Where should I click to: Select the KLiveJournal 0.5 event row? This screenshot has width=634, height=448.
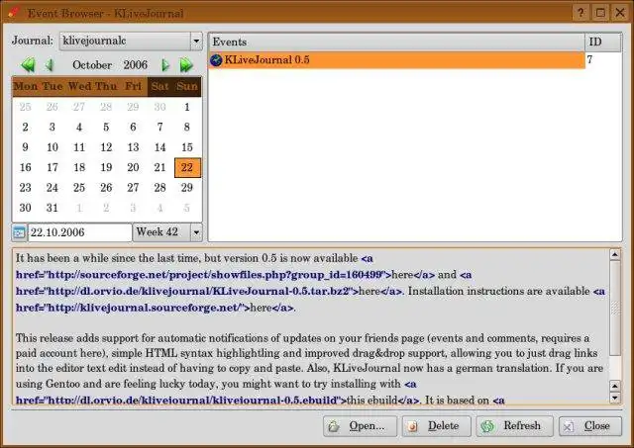396,60
